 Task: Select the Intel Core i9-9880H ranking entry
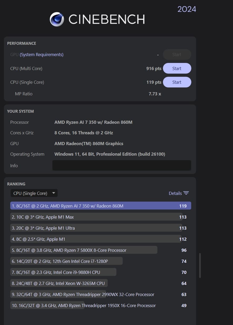click(63, 272)
